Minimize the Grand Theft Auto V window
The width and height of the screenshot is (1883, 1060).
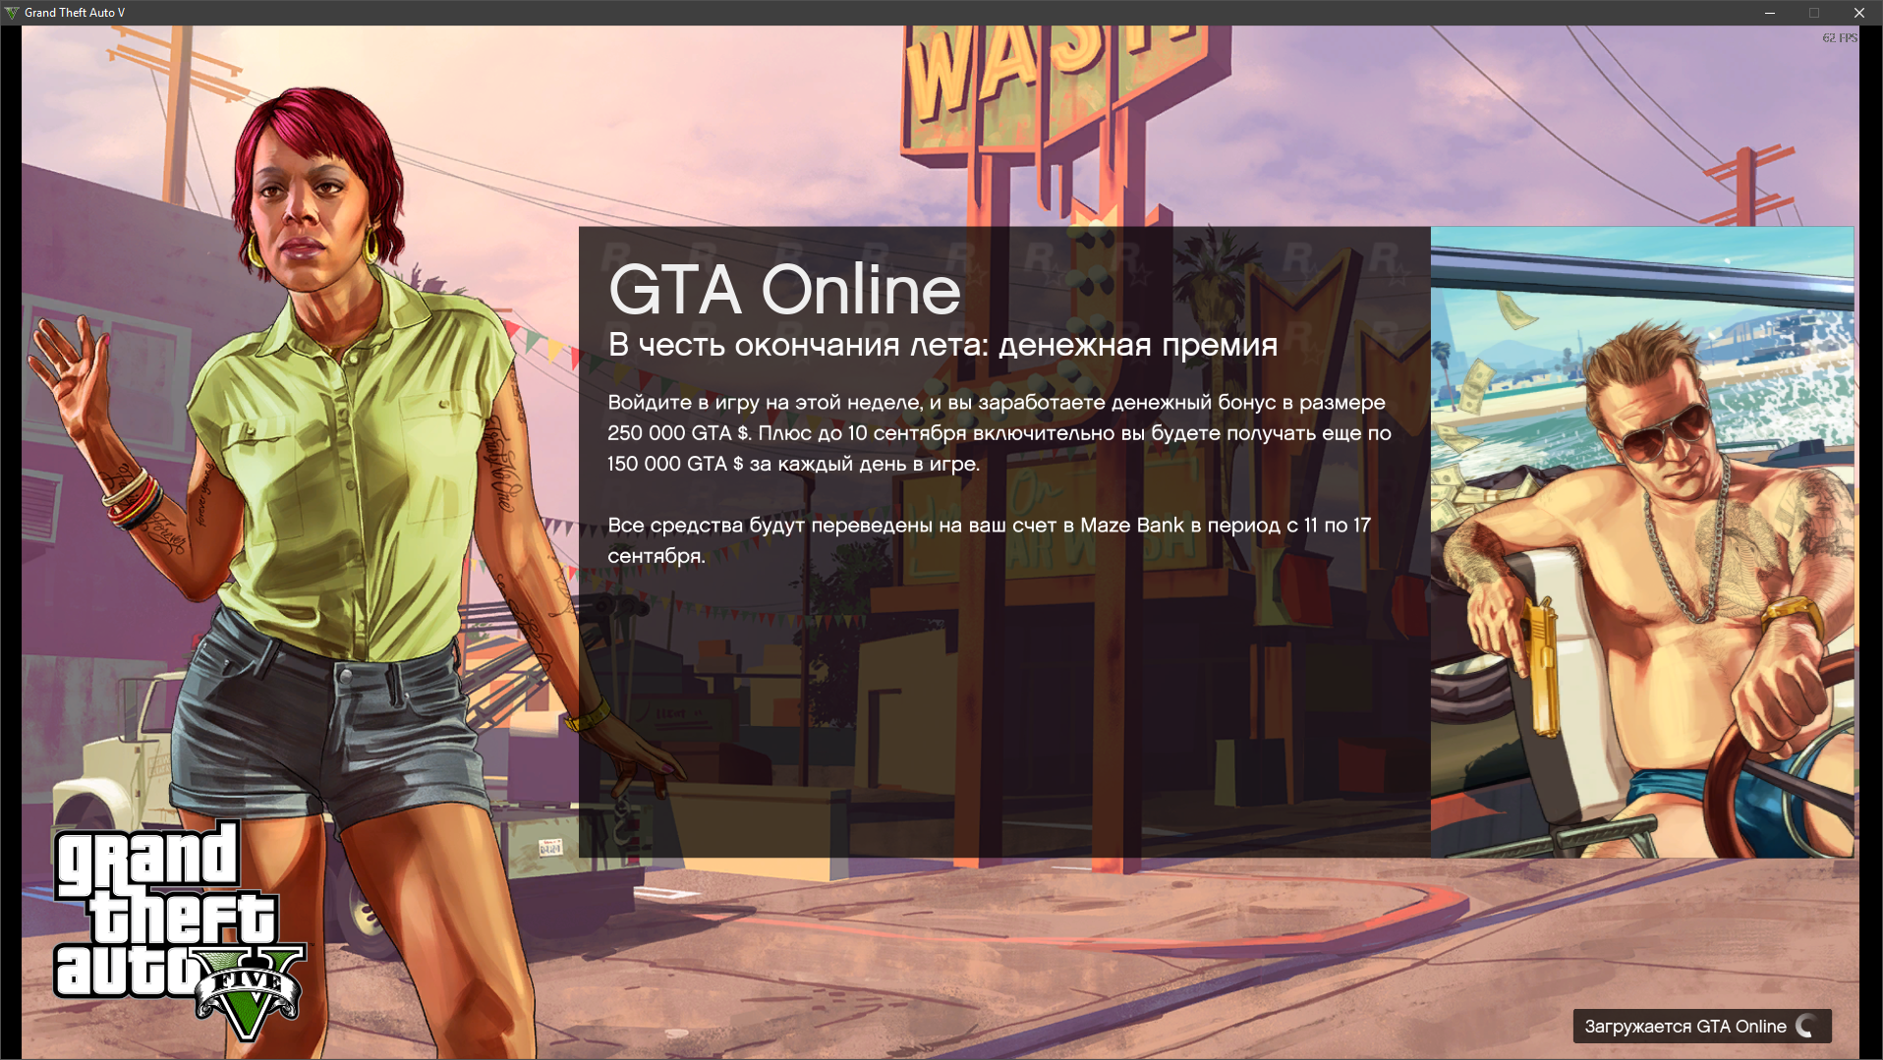pyautogui.click(x=1769, y=13)
